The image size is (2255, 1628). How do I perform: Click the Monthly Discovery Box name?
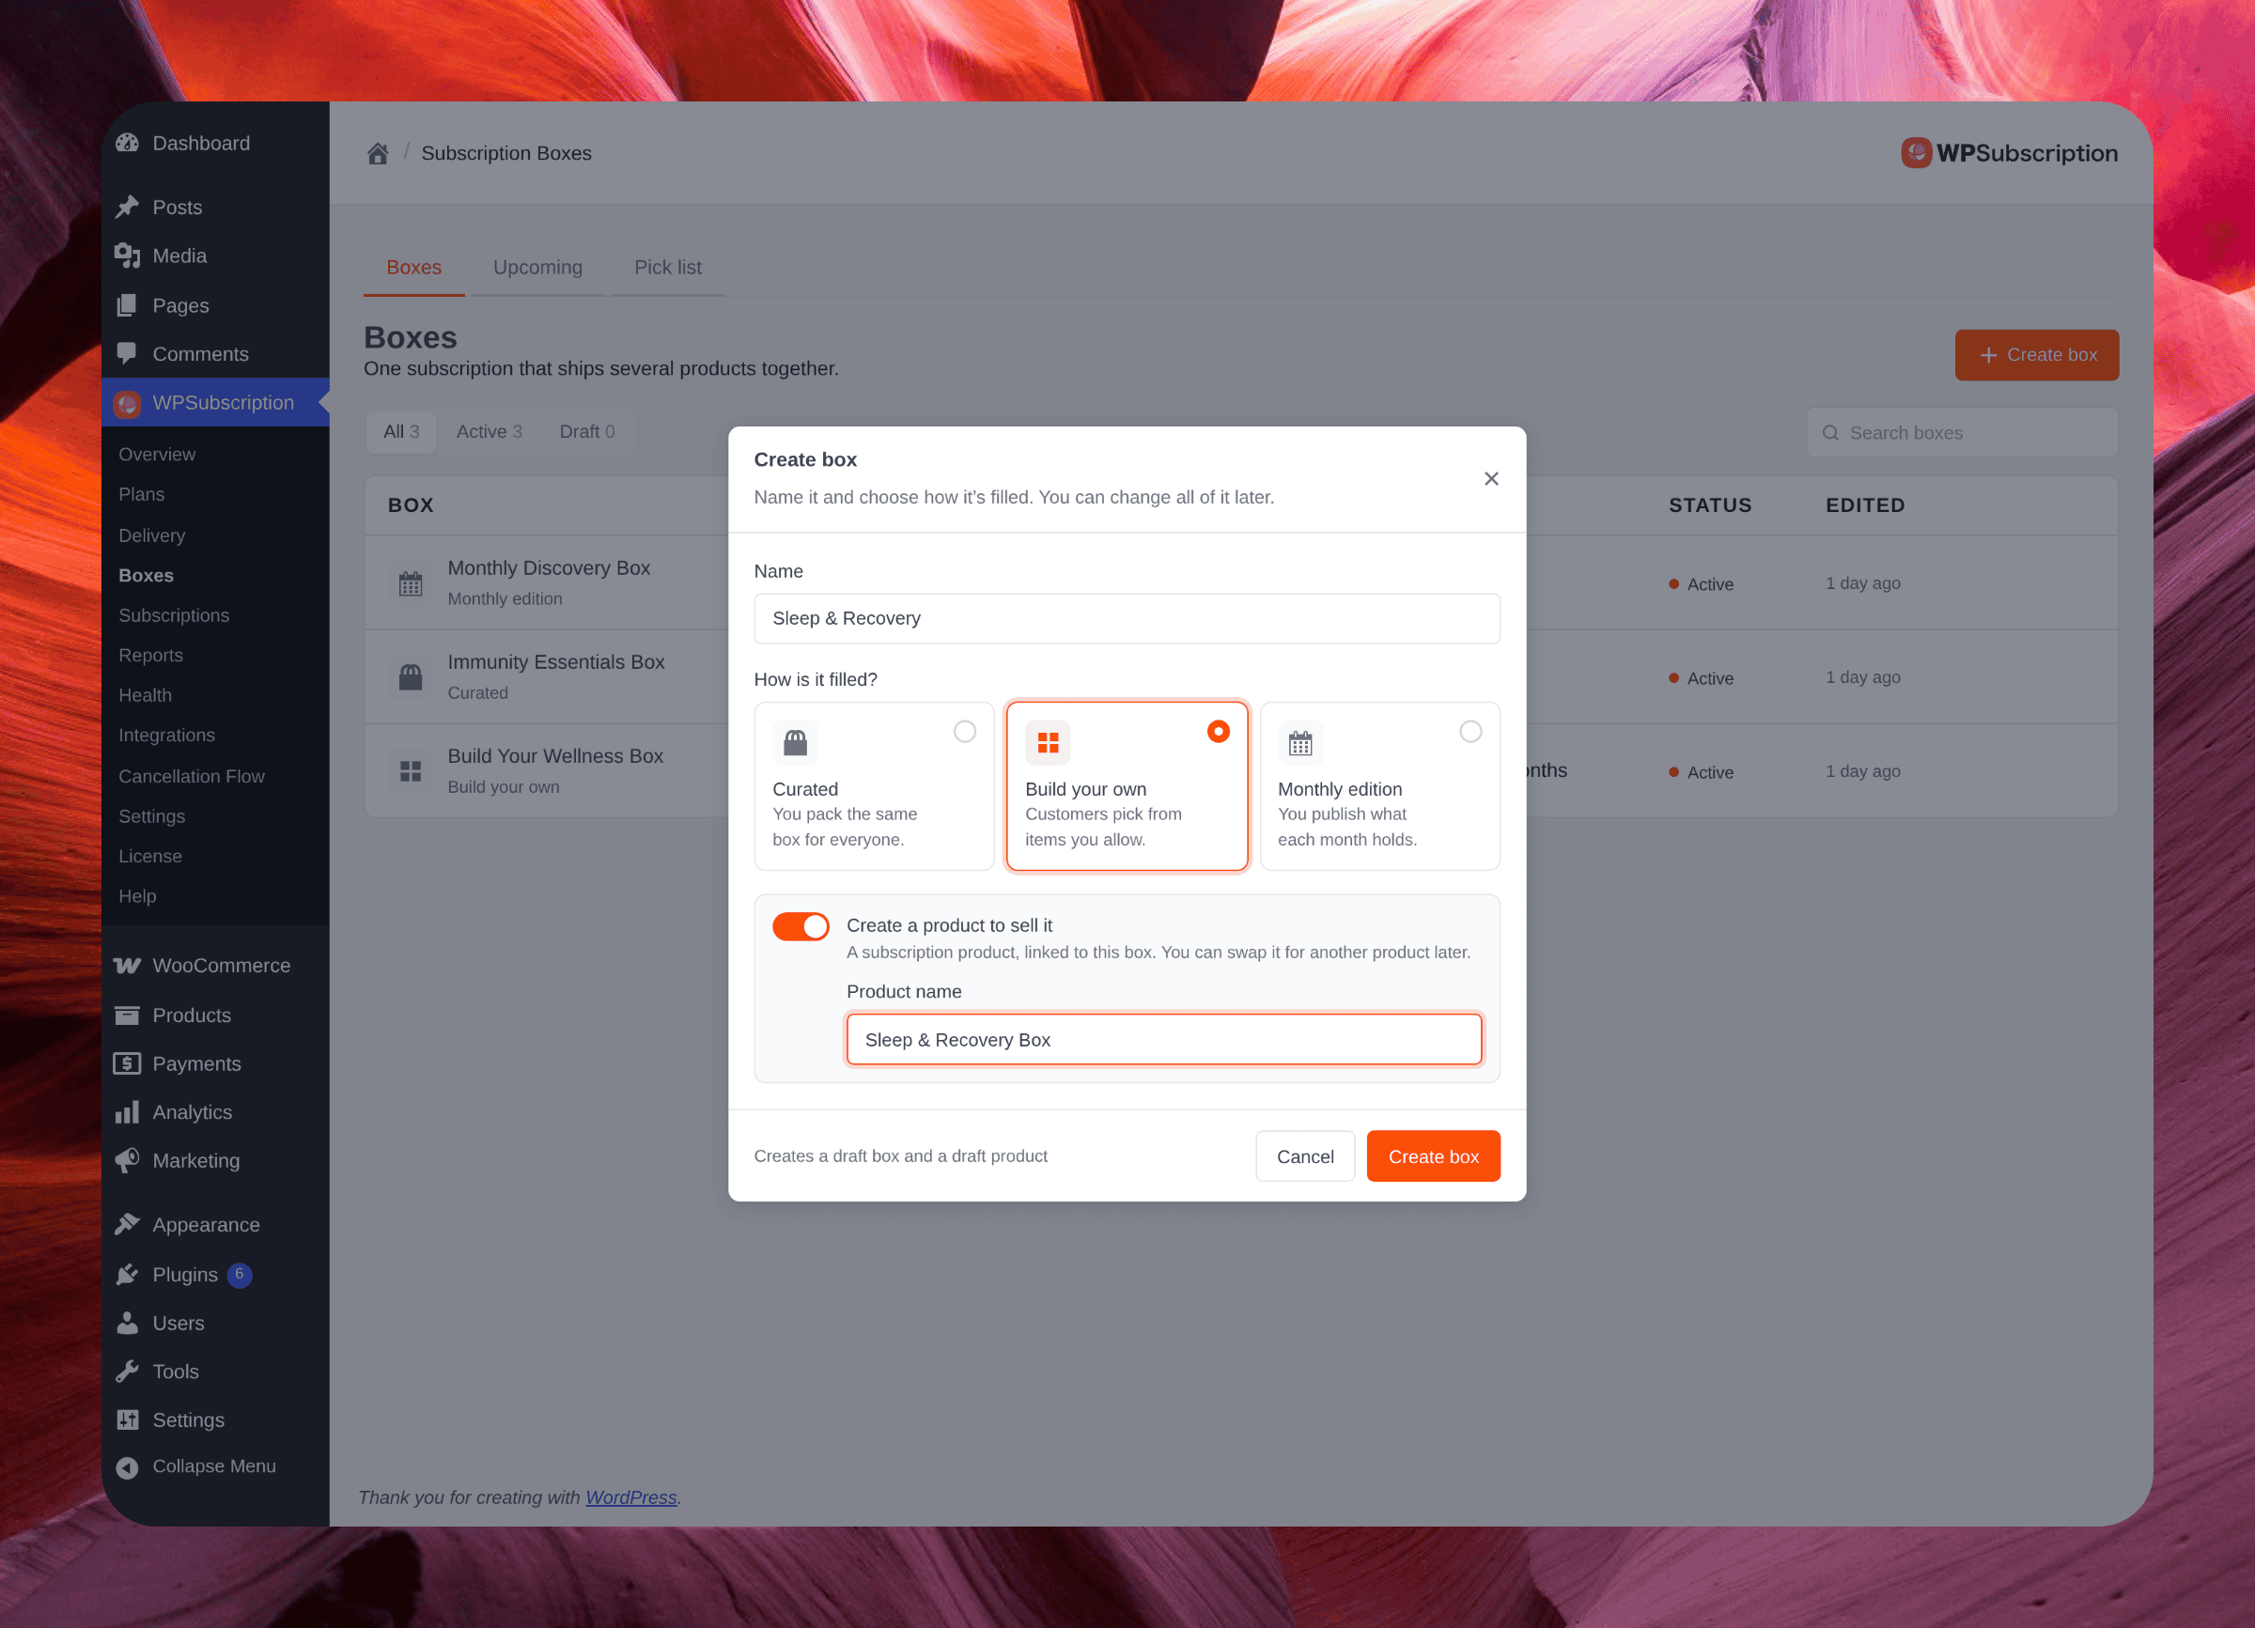549,567
